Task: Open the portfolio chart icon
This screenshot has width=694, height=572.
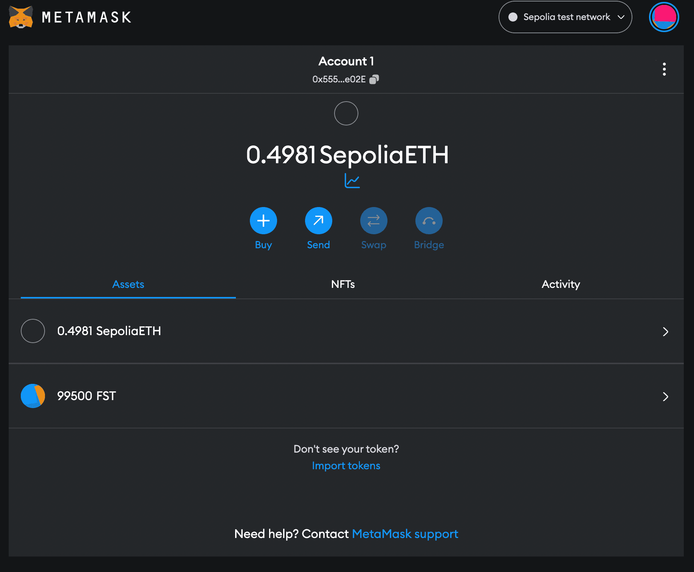Action: [352, 181]
